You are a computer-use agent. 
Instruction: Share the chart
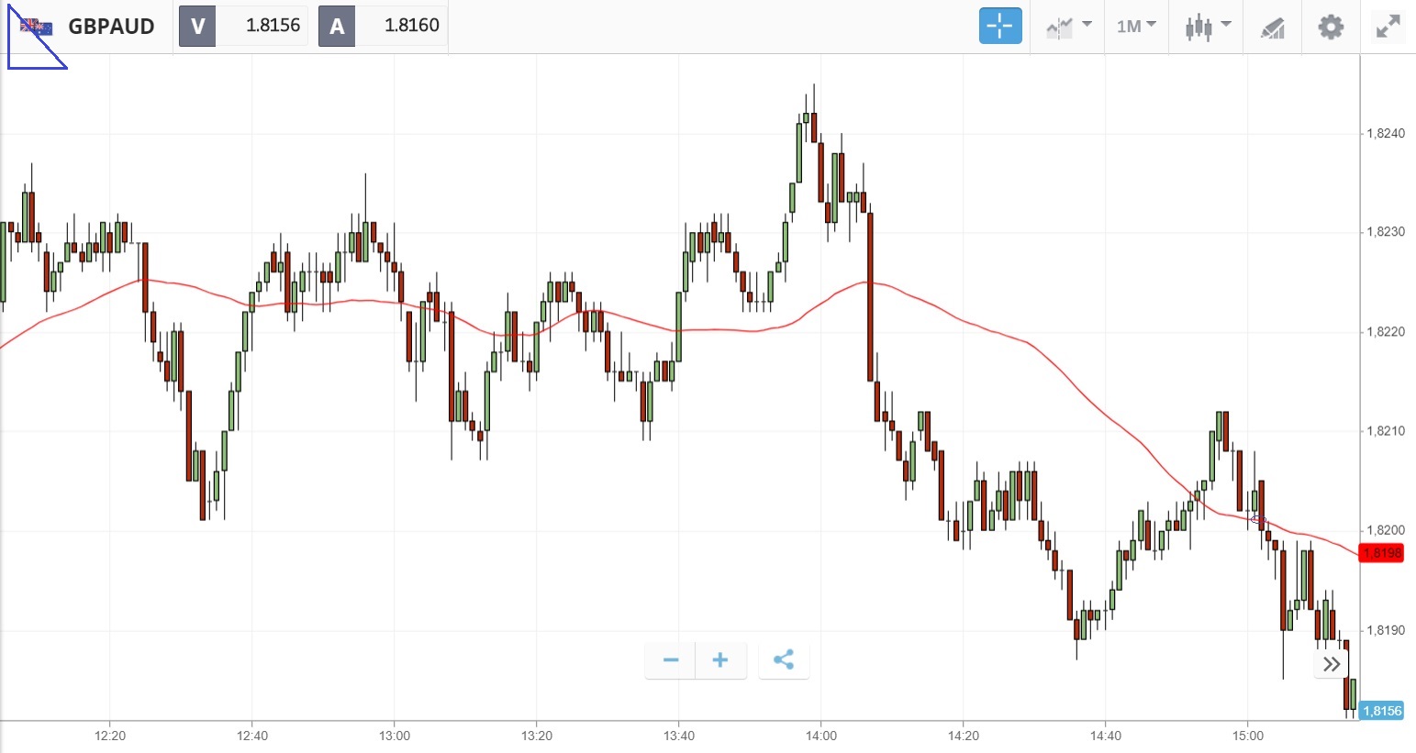coord(784,660)
